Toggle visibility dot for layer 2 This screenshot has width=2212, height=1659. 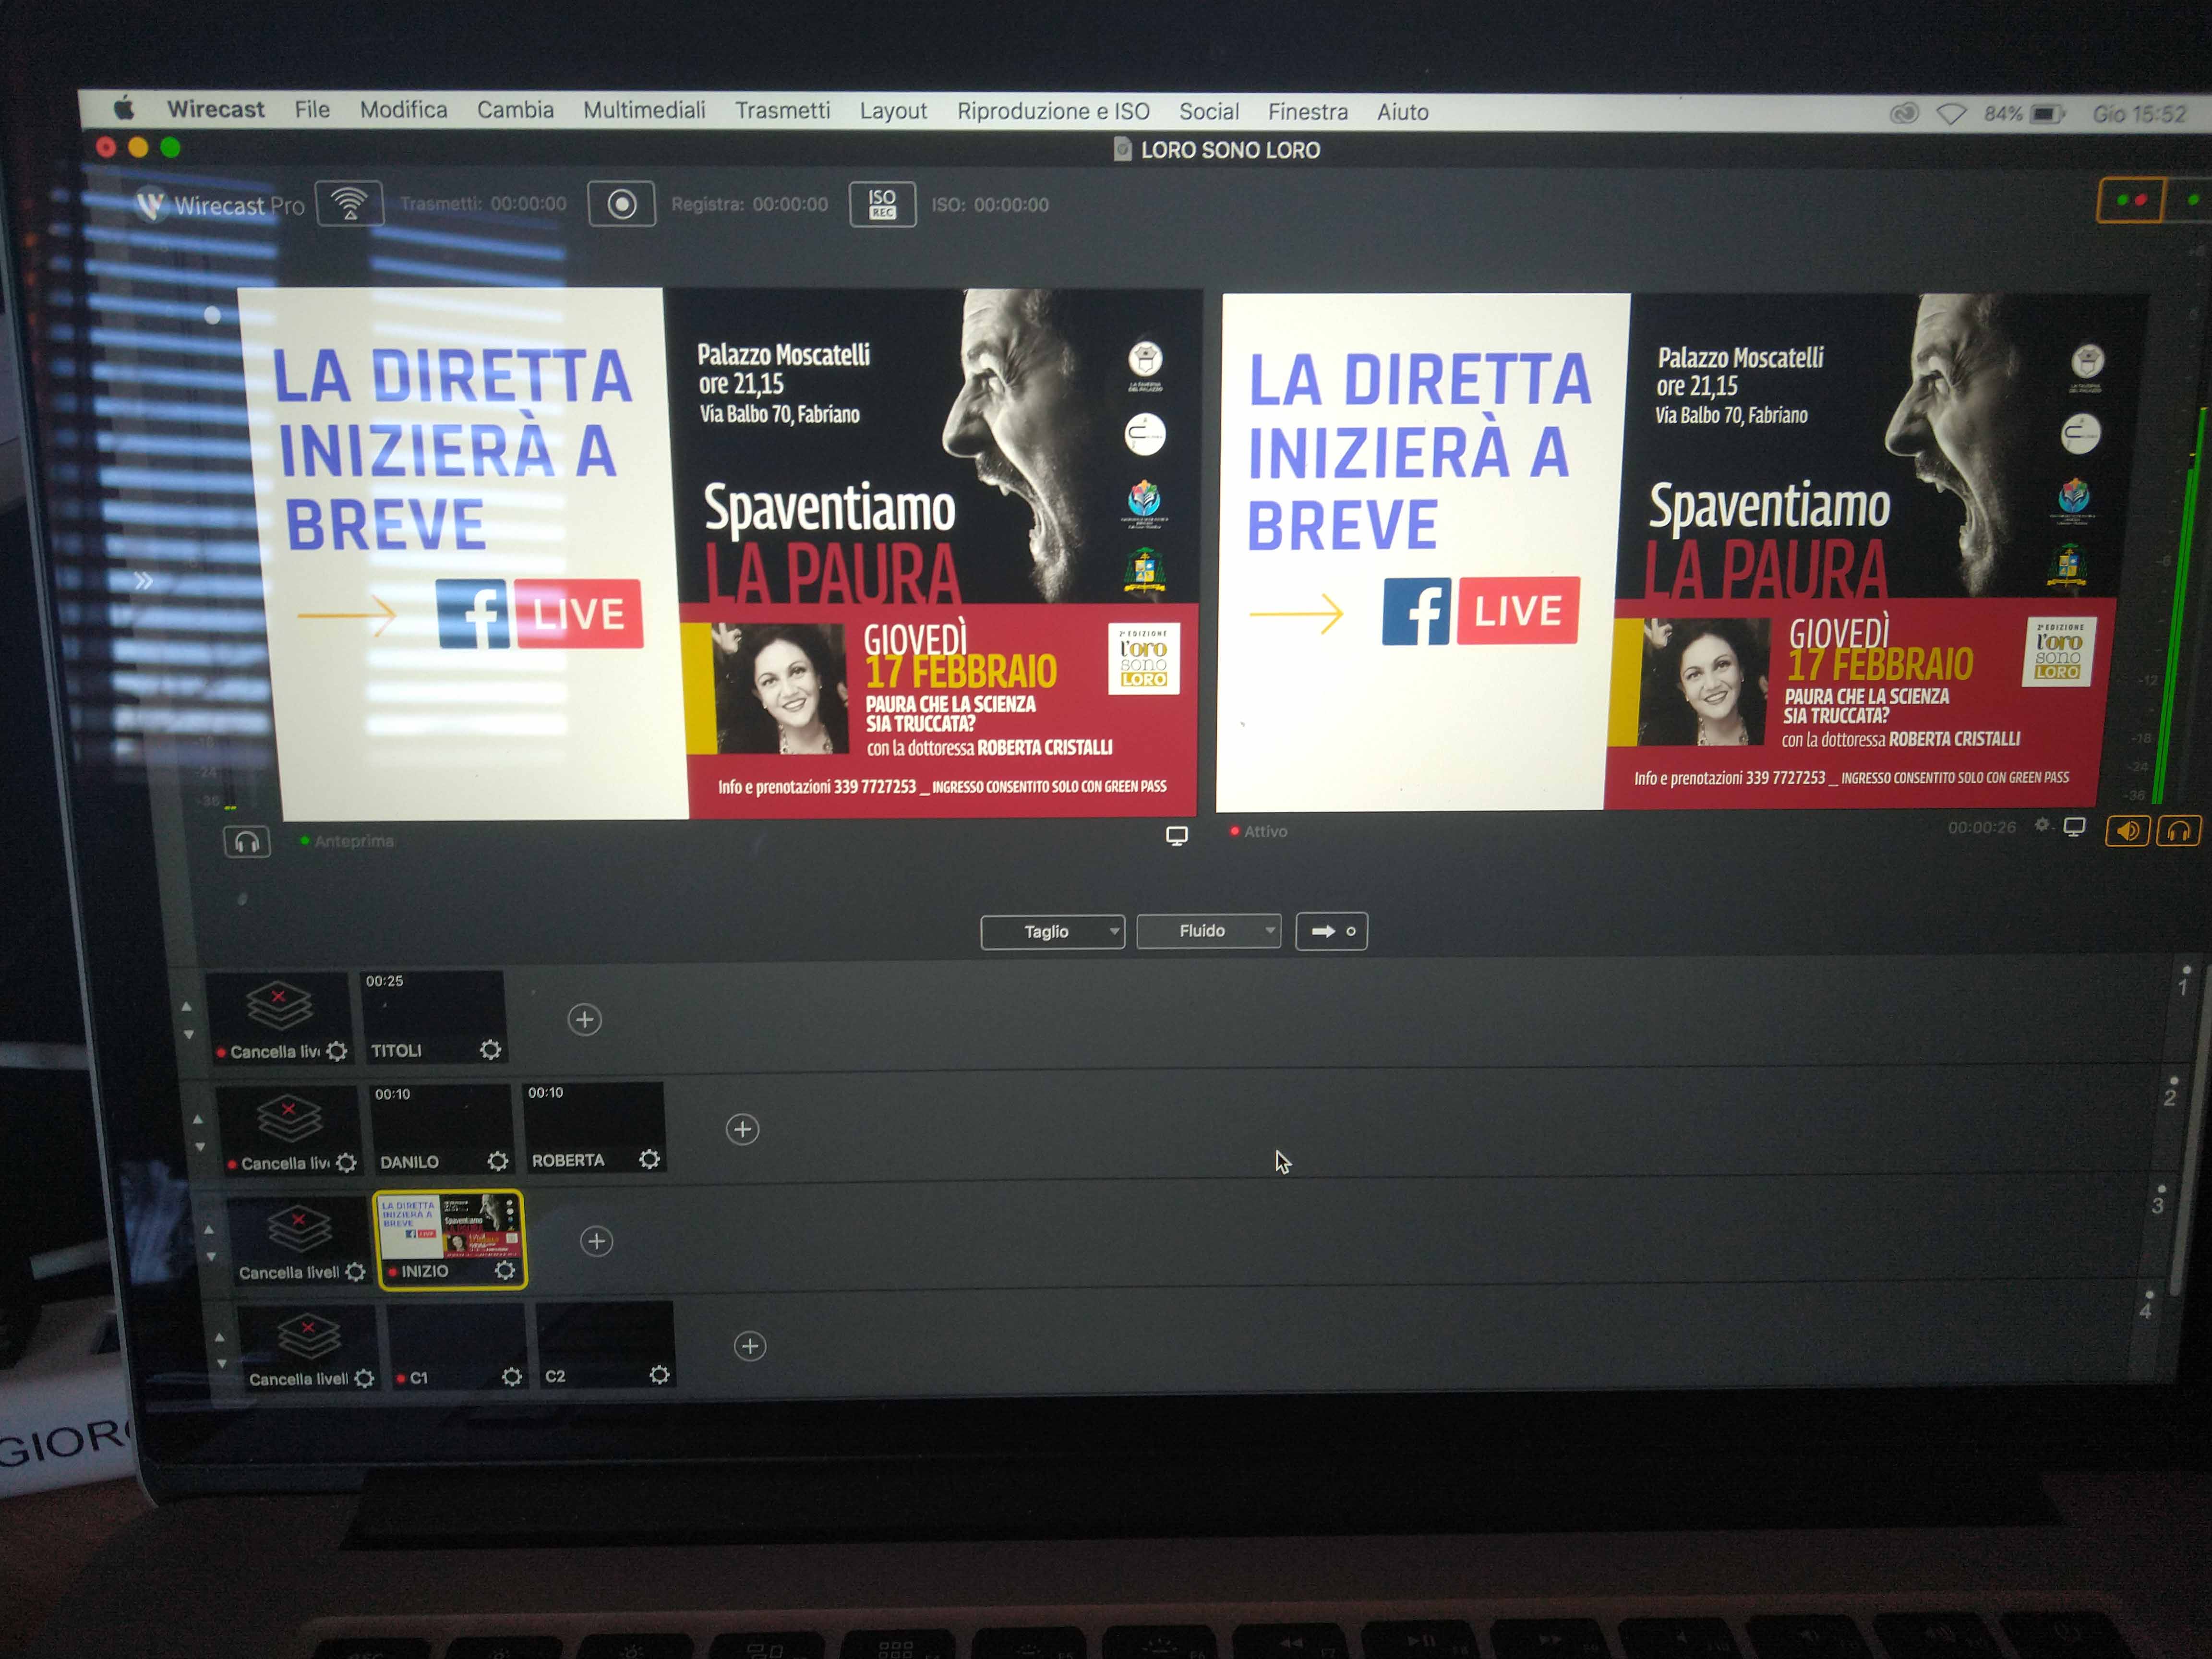tap(2174, 1080)
